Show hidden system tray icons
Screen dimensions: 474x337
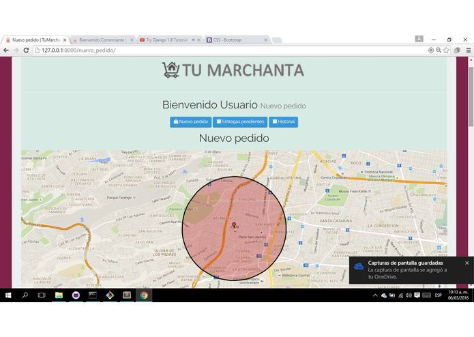click(375, 295)
